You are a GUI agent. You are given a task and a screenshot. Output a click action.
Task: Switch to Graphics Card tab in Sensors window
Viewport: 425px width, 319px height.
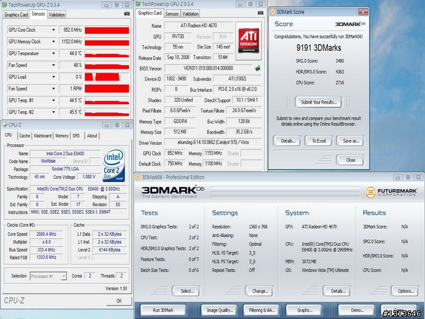(16, 15)
